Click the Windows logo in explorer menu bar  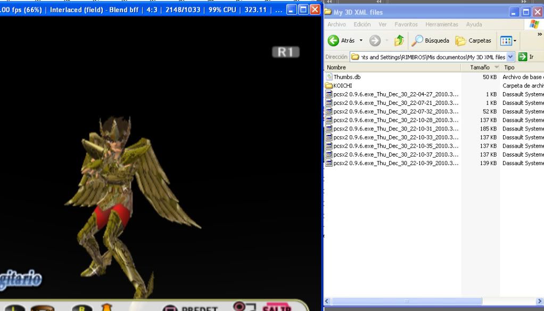(534, 24)
